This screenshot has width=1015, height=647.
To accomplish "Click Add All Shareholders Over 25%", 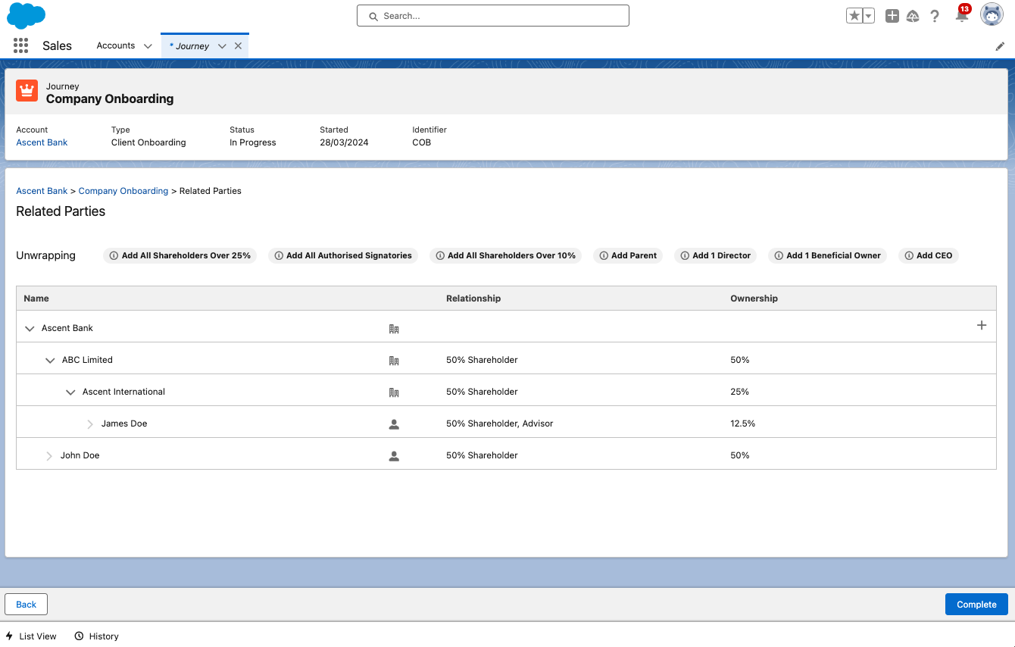I will click(x=180, y=256).
